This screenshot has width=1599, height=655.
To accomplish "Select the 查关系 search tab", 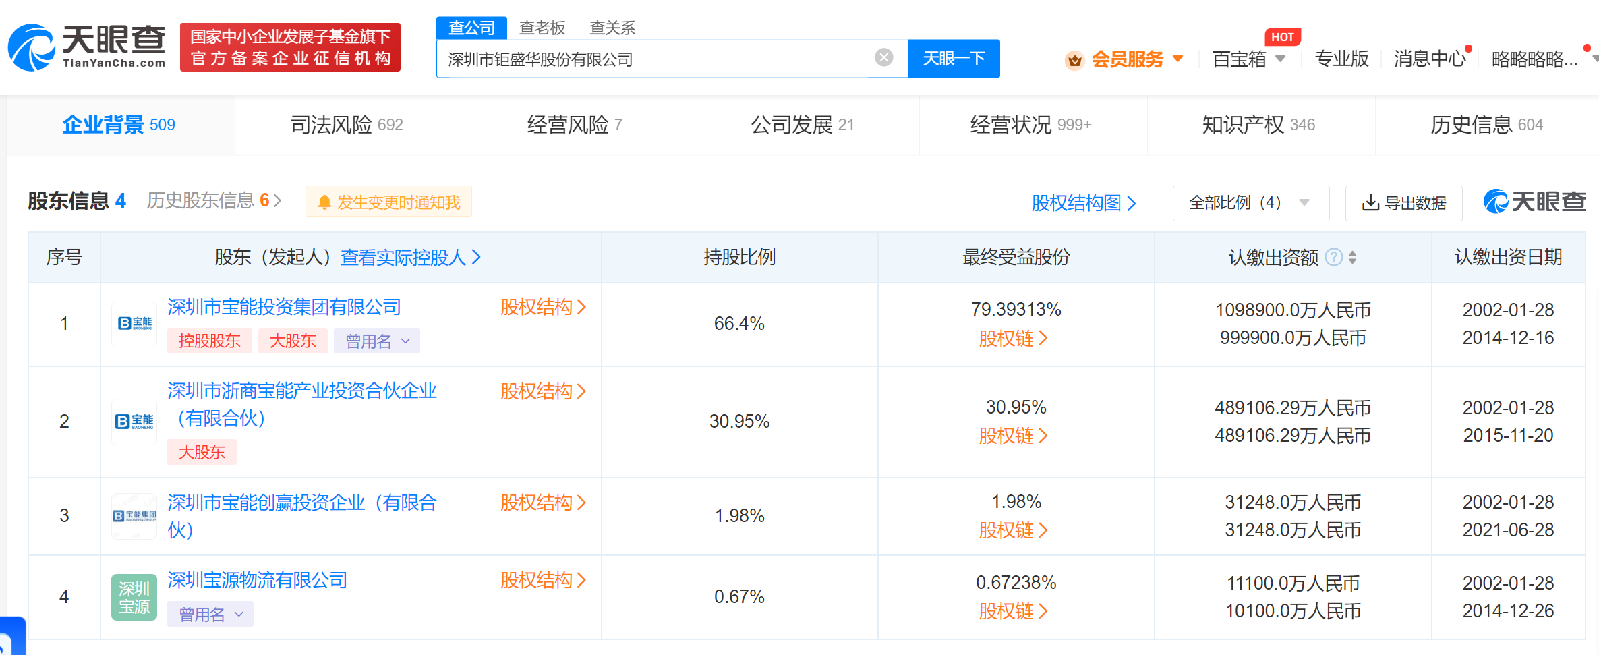I will (612, 28).
